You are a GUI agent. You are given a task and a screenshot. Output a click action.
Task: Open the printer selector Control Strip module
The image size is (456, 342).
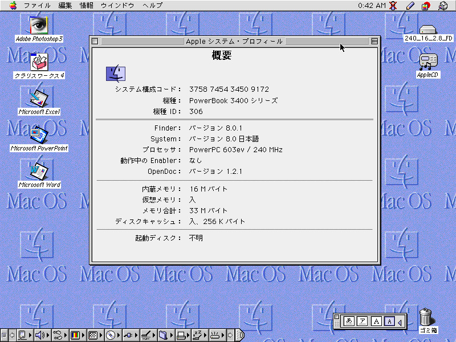183,335
